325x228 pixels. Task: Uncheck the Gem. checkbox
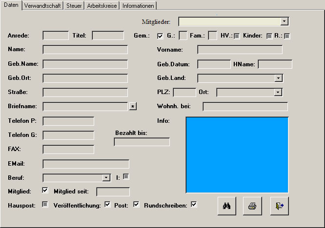coord(160,36)
